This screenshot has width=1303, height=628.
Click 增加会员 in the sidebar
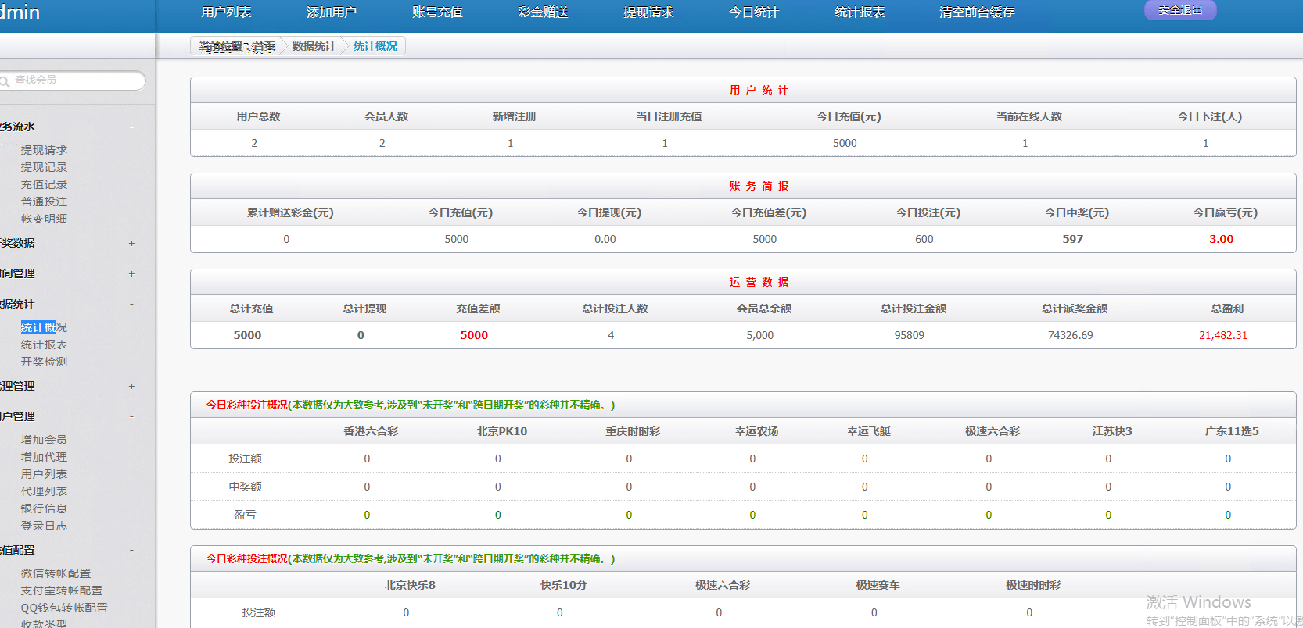pos(44,440)
